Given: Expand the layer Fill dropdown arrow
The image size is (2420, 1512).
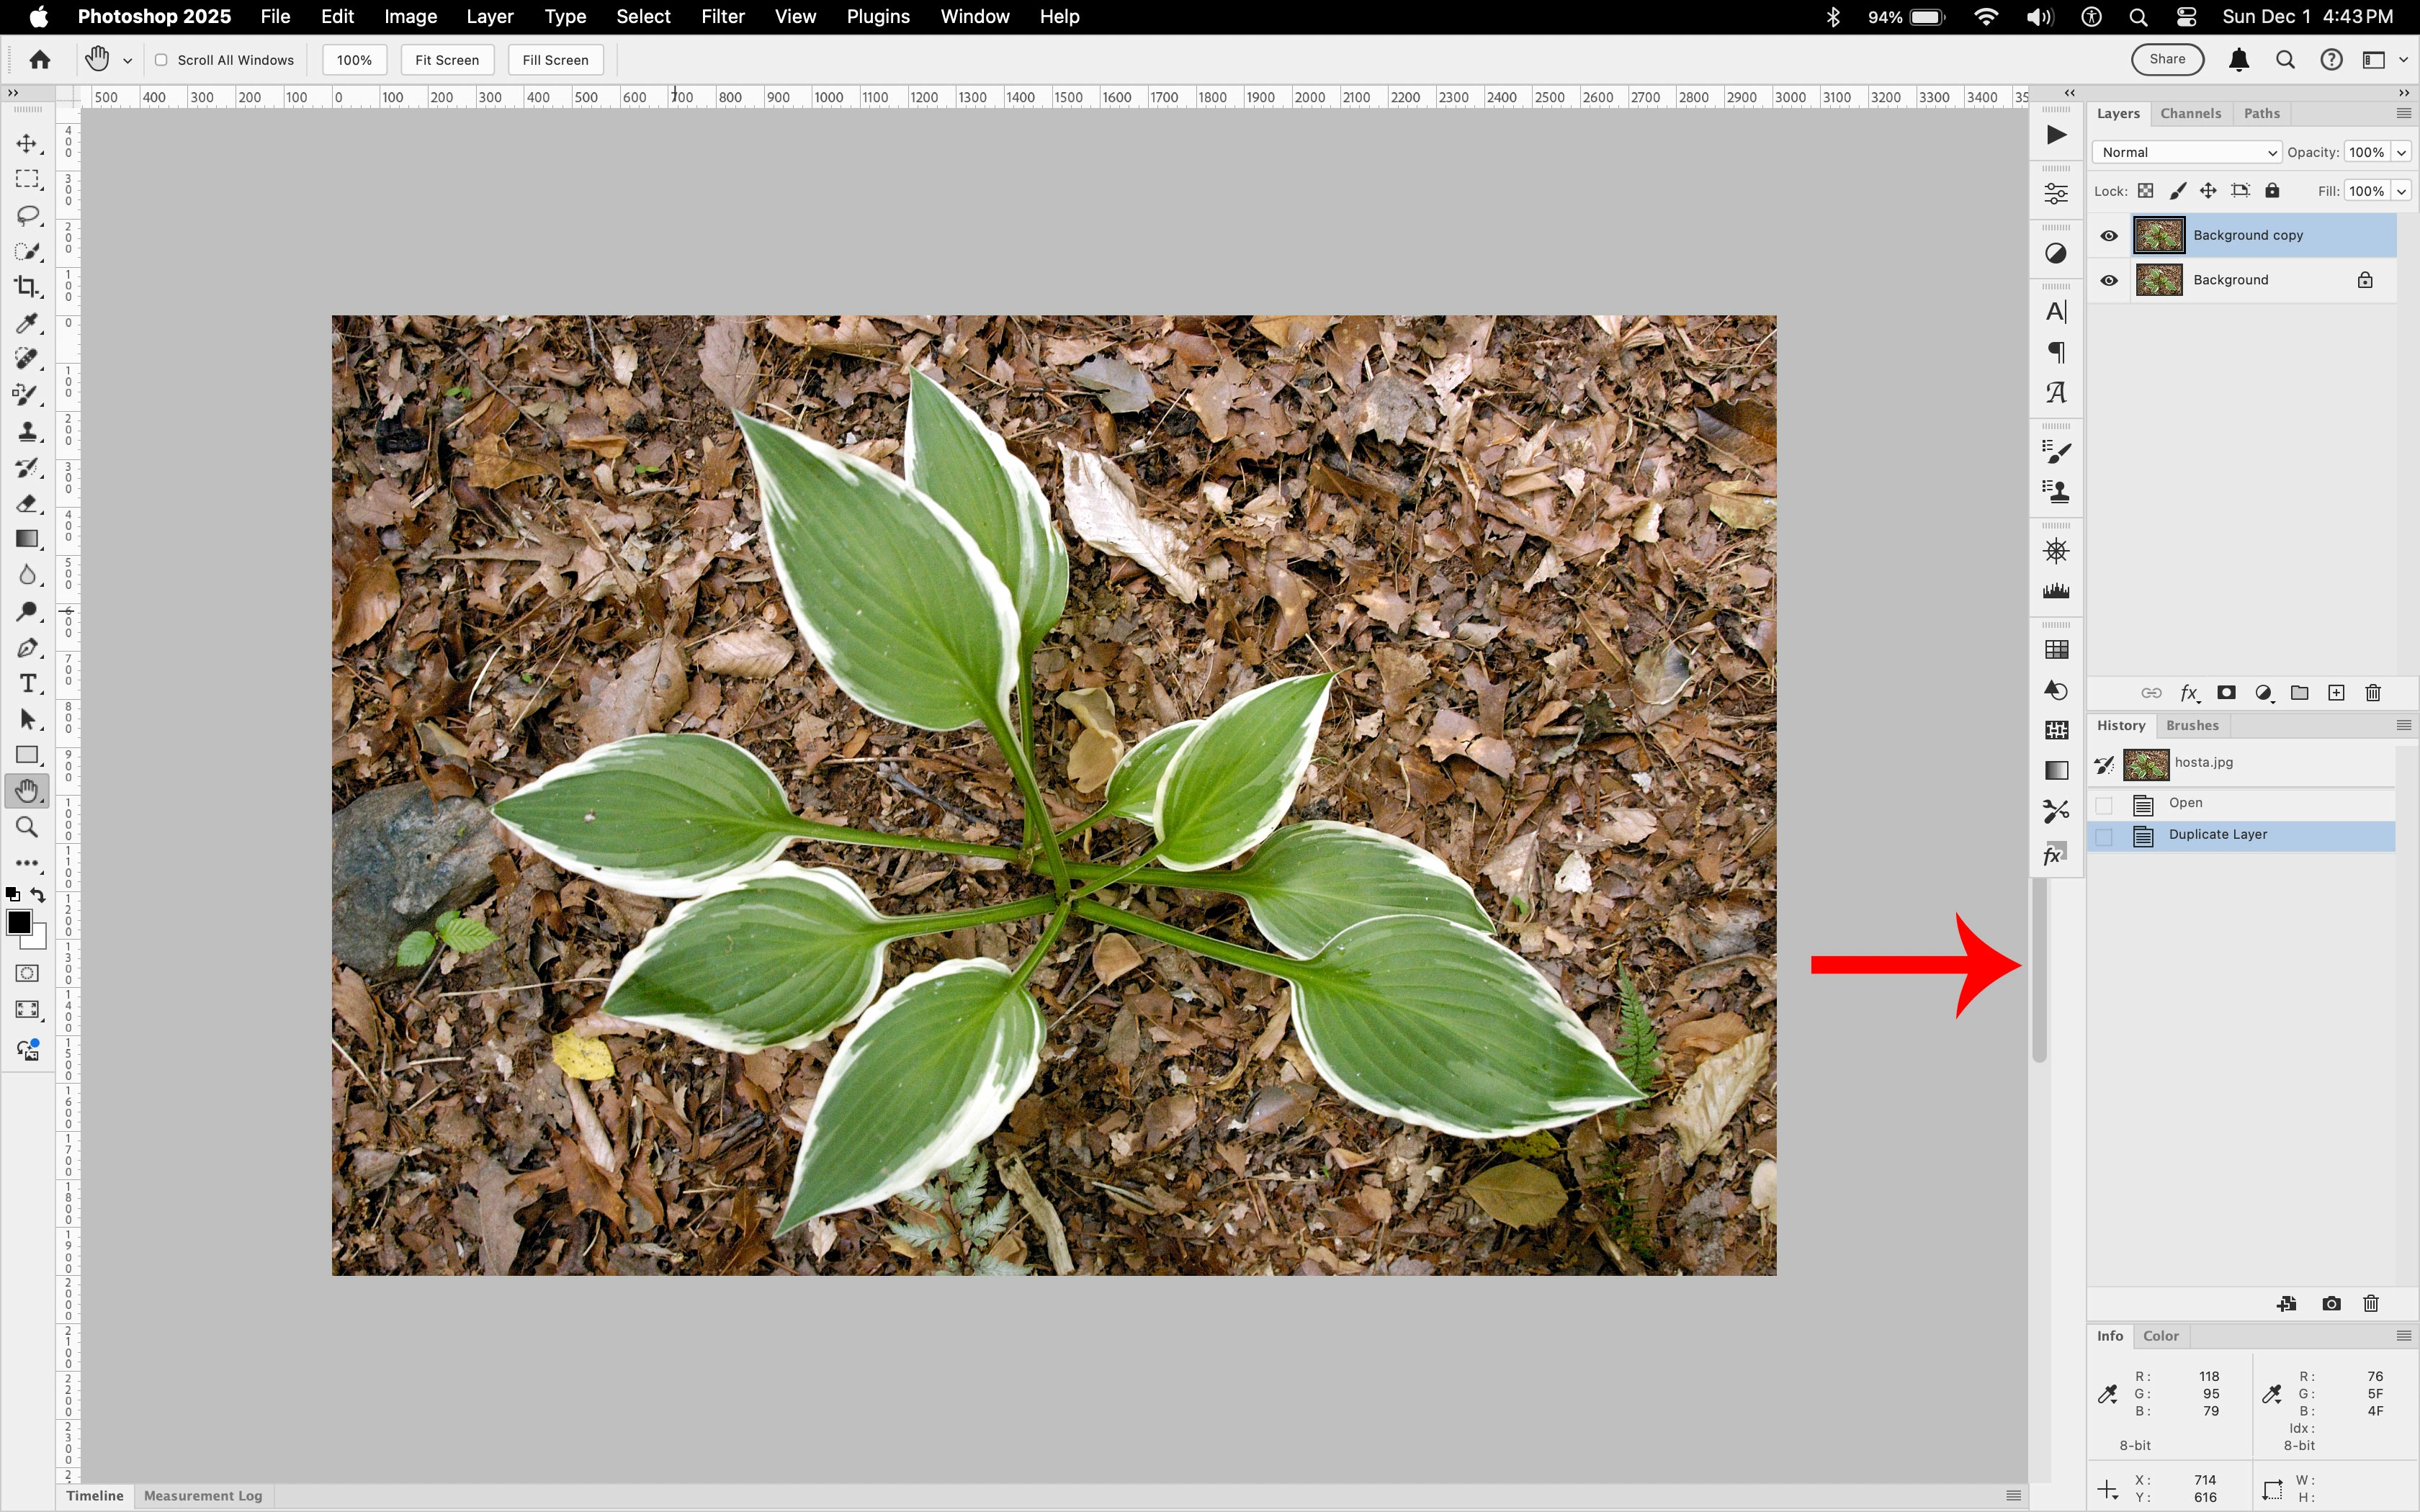Looking at the screenshot, I should 2401,191.
